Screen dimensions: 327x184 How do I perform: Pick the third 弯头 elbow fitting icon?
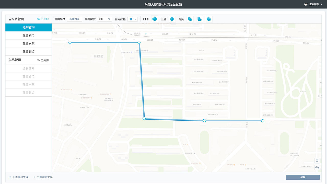click(x=209, y=19)
